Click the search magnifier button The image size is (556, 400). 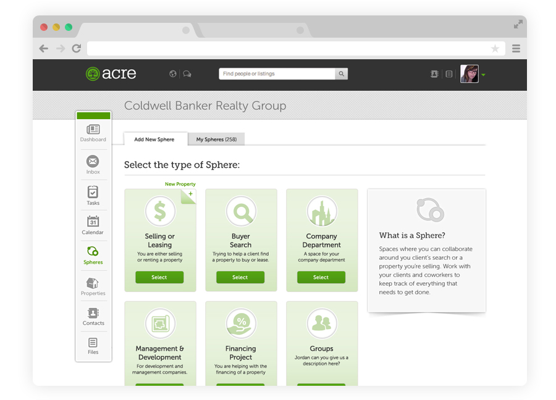tap(341, 73)
